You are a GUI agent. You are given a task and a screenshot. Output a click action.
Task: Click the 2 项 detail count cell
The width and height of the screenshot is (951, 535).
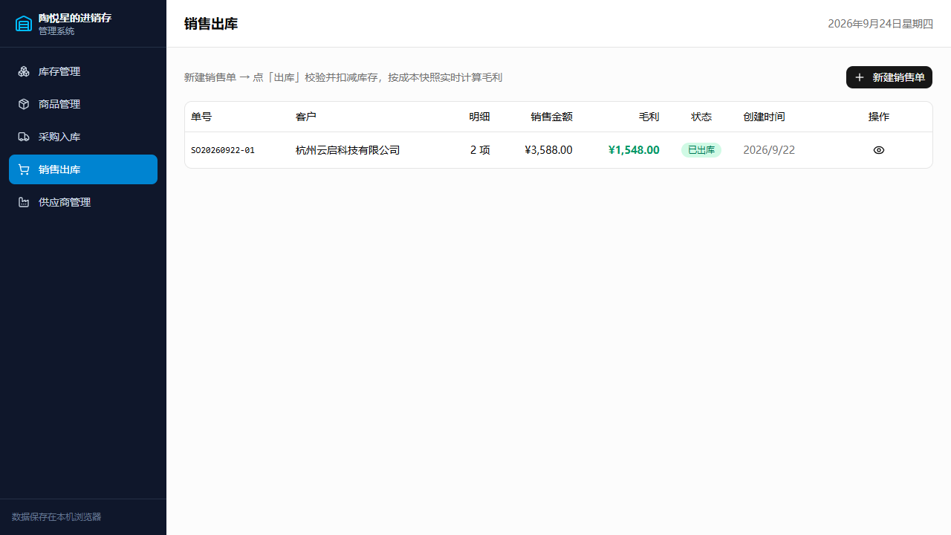coord(480,150)
